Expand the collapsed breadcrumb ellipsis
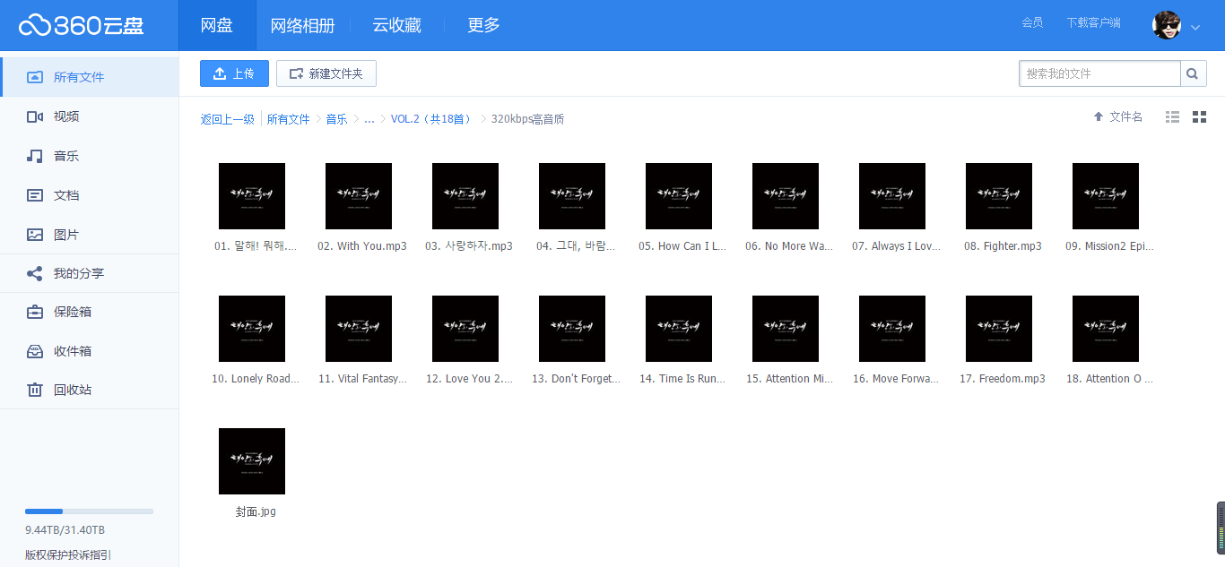Viewport: 1225px width, 567px height. click(x=369, y=119)
